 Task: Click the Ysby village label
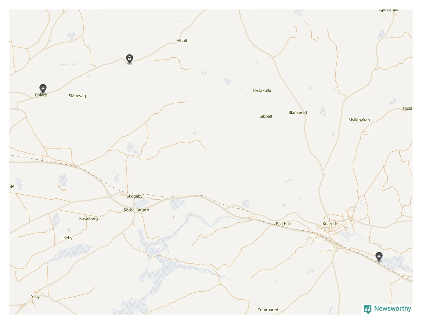(x=35, y=297)
